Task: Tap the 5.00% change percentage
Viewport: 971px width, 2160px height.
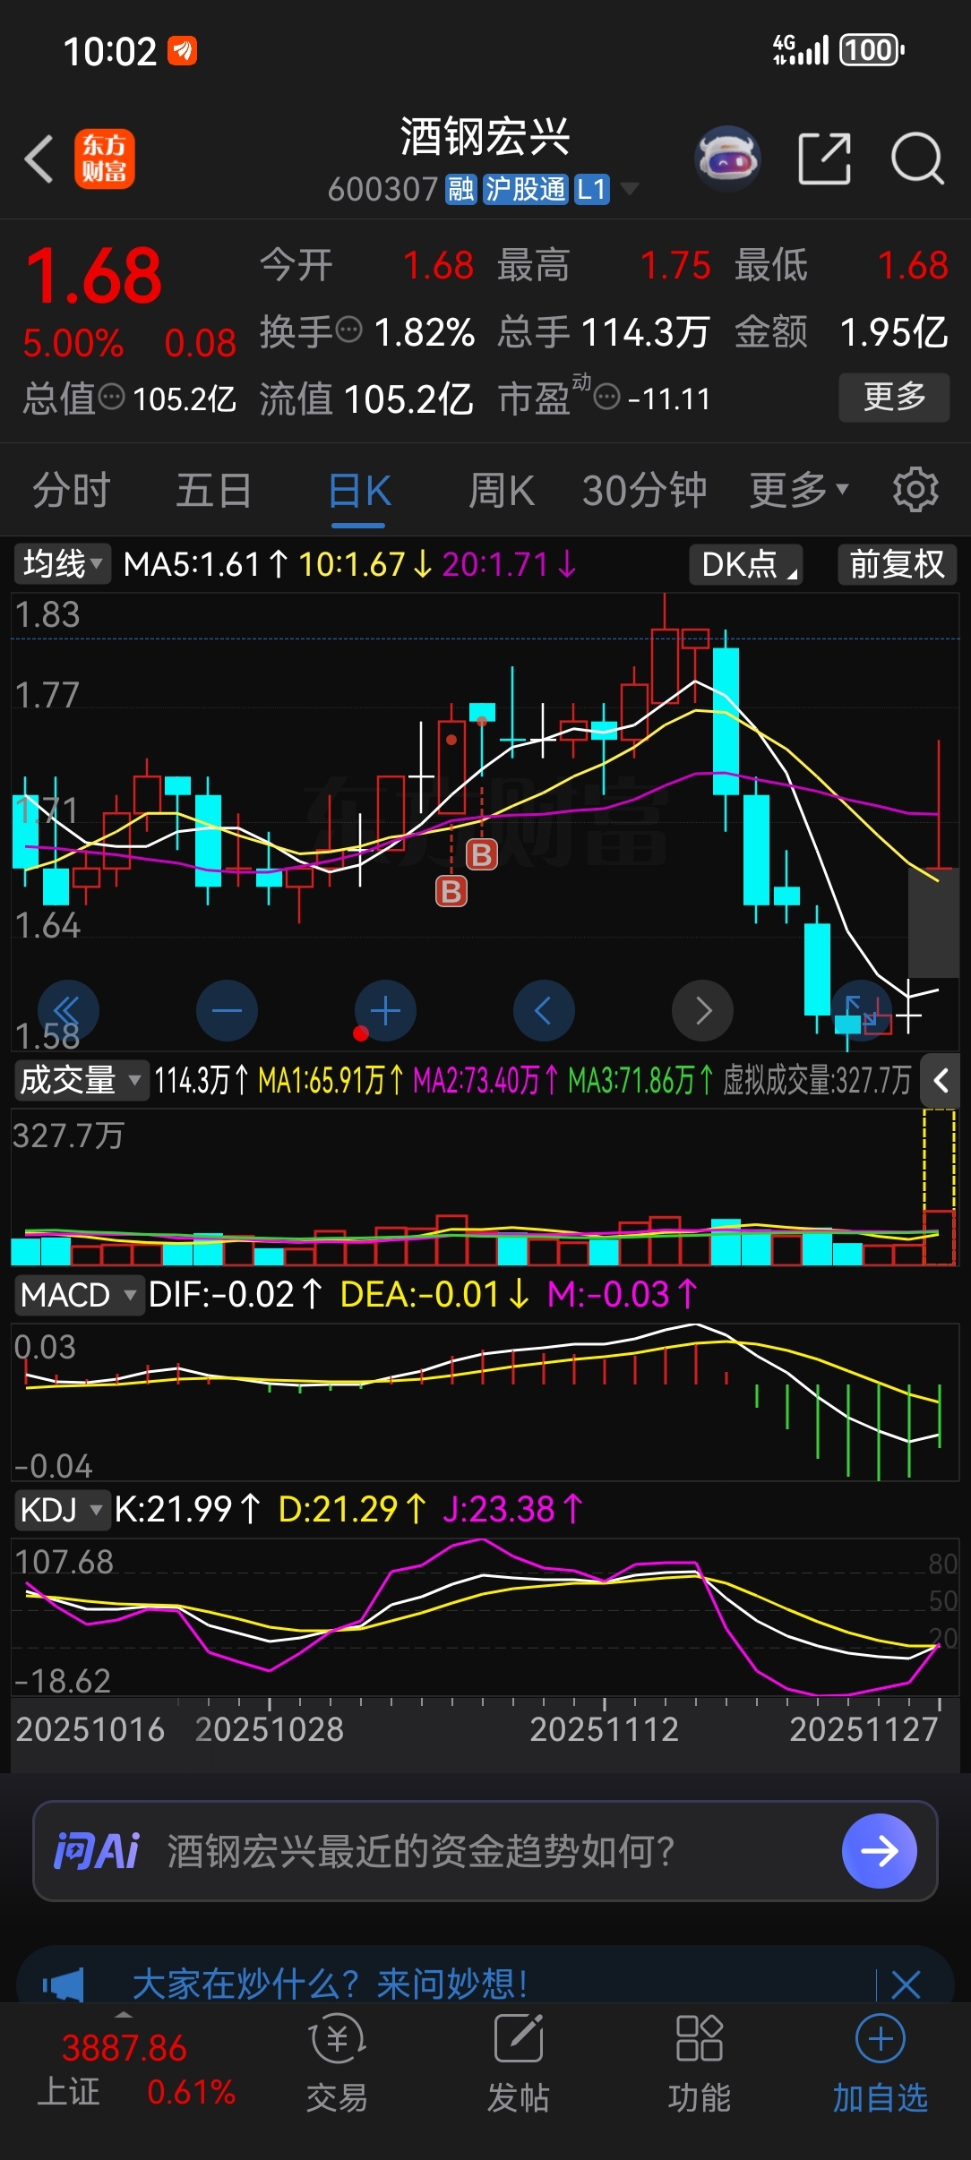Action: point(73,343)
